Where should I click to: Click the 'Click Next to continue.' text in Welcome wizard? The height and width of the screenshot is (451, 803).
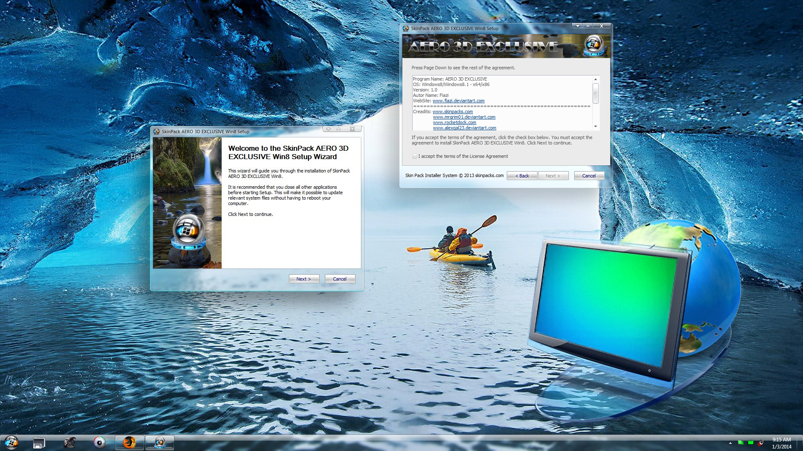point(251,214)
